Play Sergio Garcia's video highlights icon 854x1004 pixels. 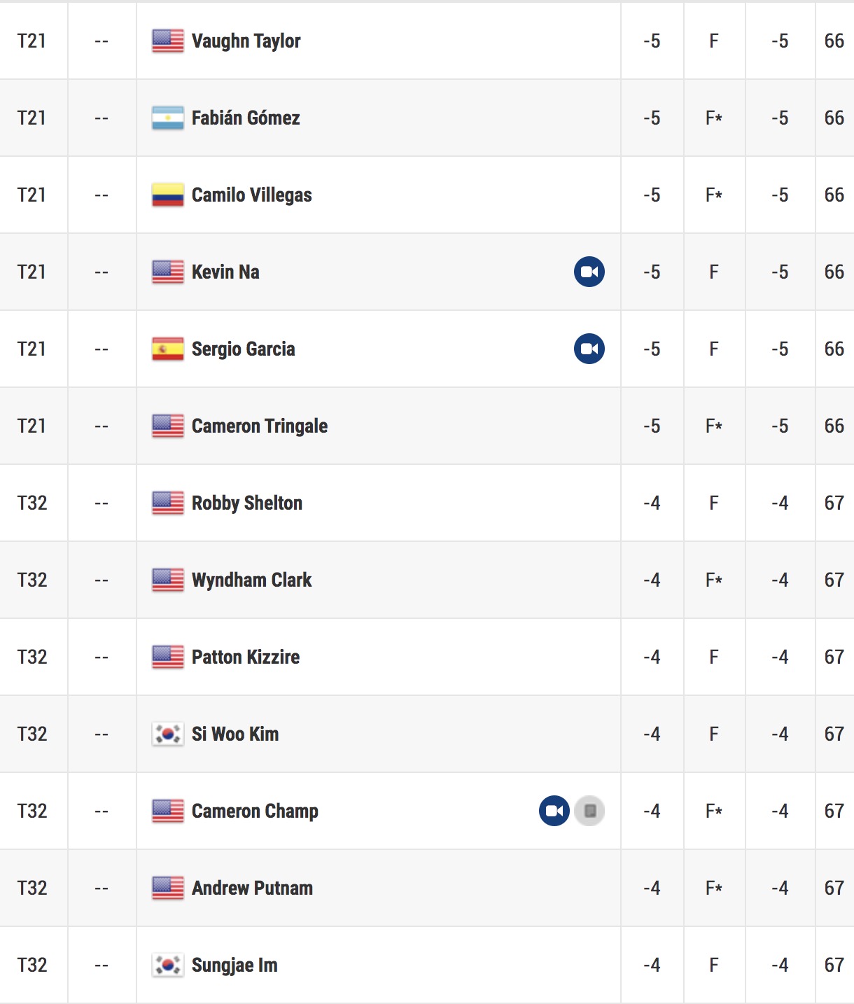[x=589, y=349]
